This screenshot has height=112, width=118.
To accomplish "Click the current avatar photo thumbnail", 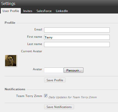I will click(x=11, y=61).
